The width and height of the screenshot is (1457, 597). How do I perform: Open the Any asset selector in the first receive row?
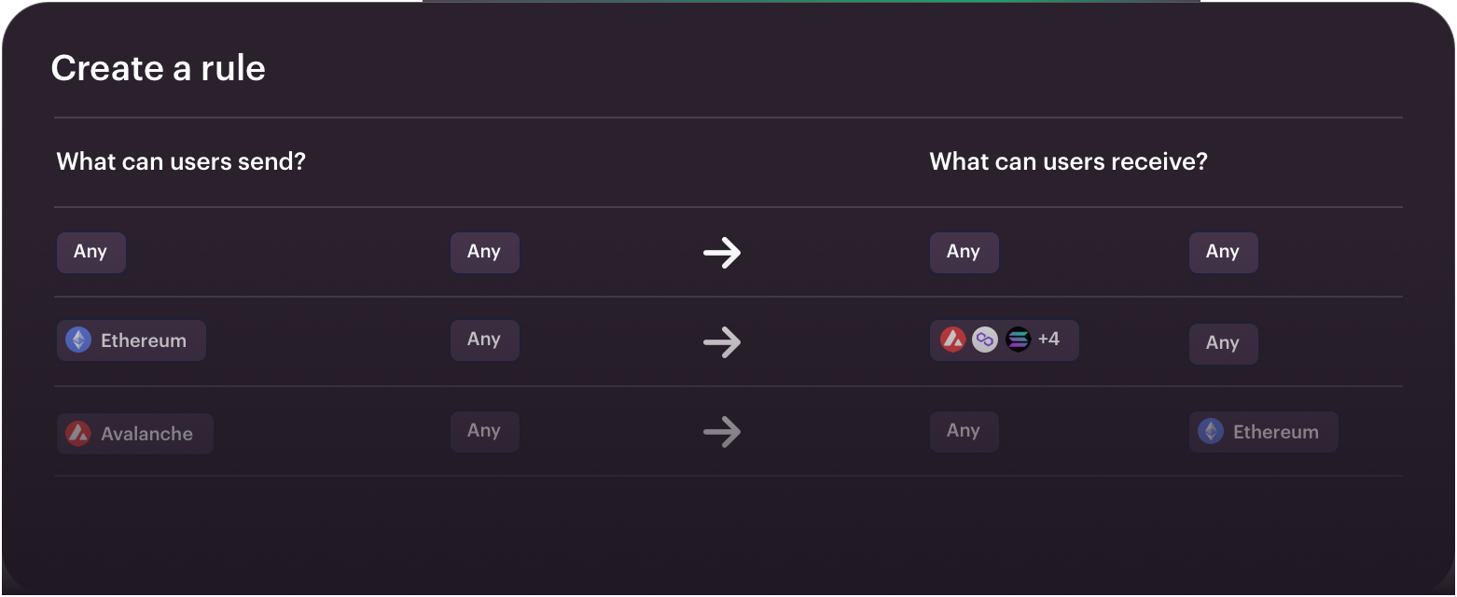(1223, 252)
